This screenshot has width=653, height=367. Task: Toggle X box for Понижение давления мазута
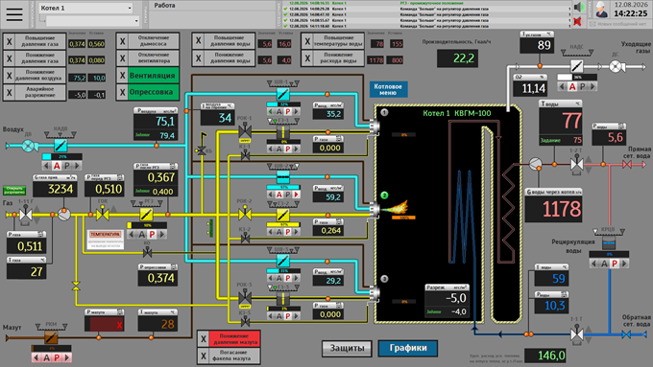204,339
